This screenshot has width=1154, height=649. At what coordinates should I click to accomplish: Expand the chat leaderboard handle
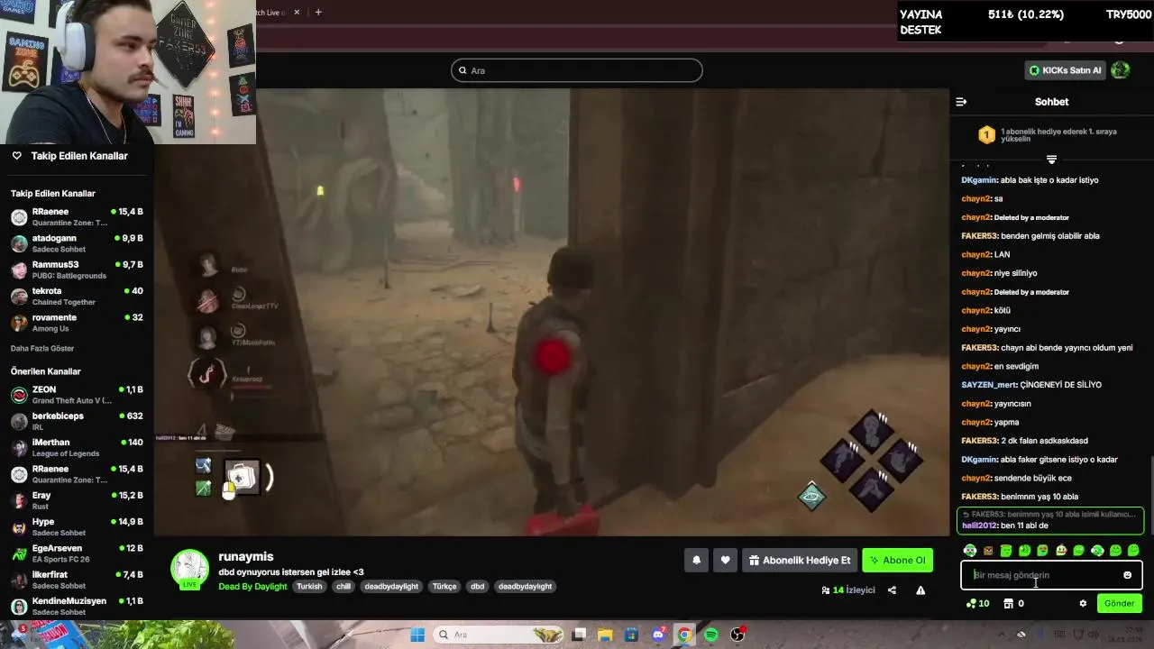point(1051,160)
